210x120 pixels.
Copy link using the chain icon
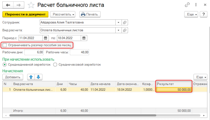tap(187, 5)
